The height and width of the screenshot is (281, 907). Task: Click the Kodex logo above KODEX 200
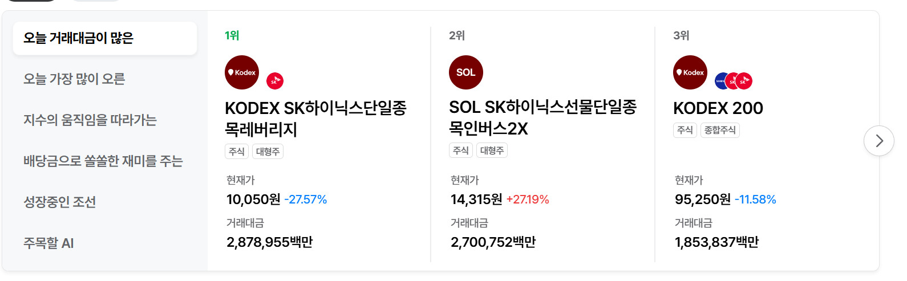(x=690, y=72)
